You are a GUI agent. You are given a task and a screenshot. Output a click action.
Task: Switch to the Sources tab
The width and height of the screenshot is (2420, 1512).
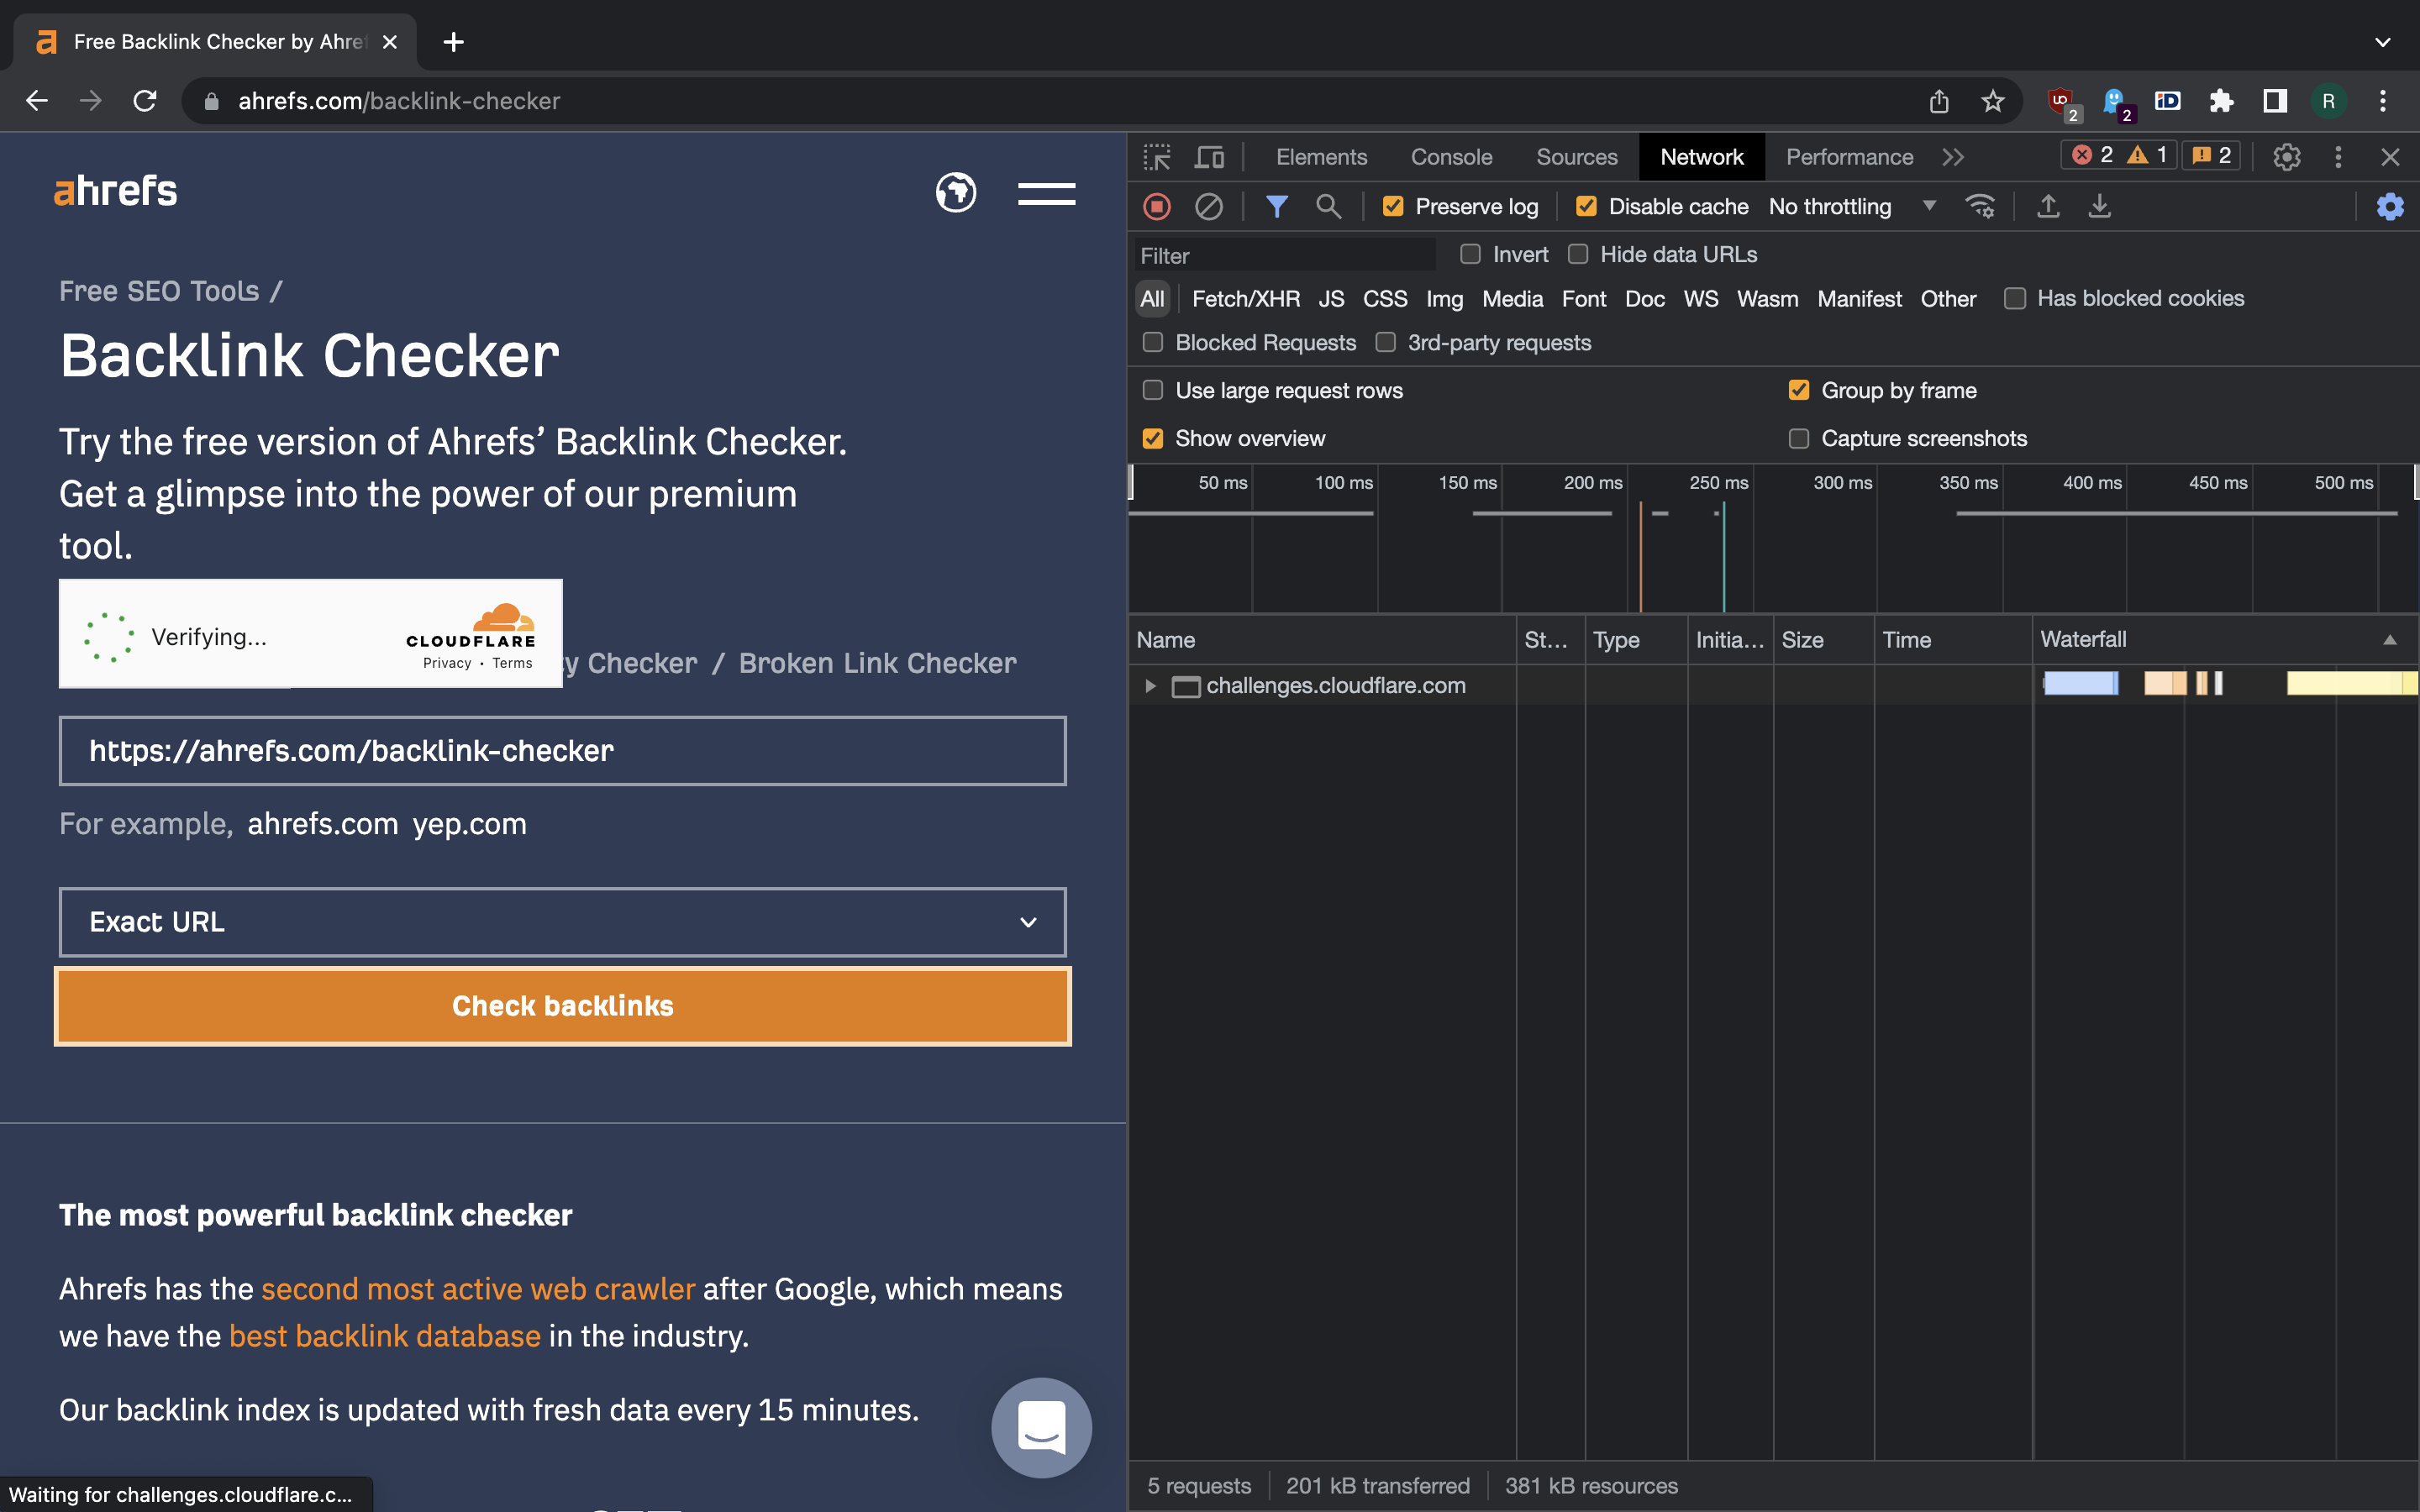click(x=1576, y=157)
